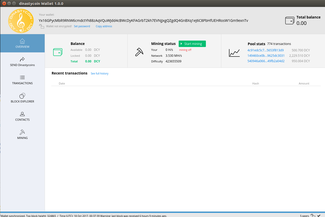Switch to the MINING label in sidebar
The width and height of the screenshot is (325, 217).
pyautogui.click(x=22, y=138)
